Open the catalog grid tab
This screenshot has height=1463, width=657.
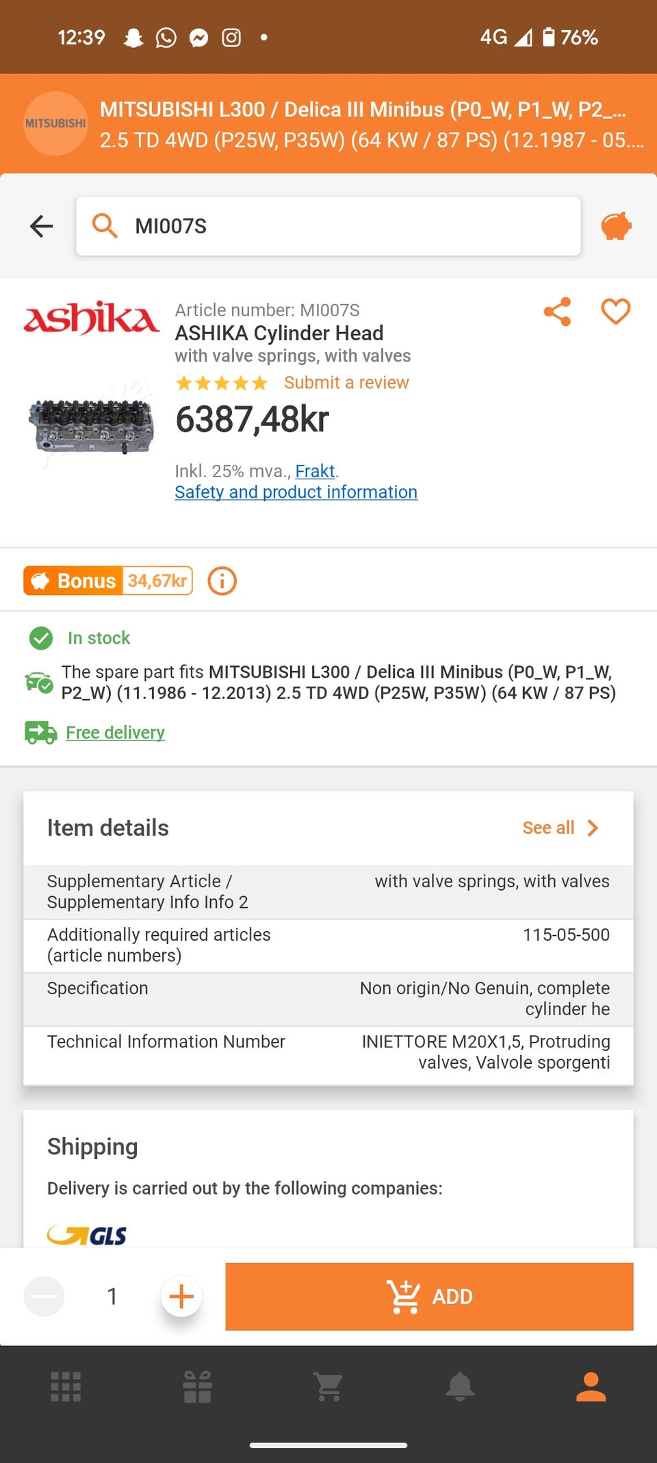click(66, 1387)
